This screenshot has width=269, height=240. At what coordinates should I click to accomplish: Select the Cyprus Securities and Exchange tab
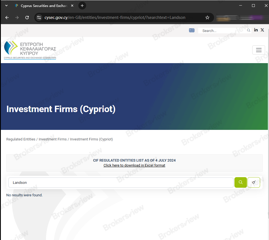(44, 6)
